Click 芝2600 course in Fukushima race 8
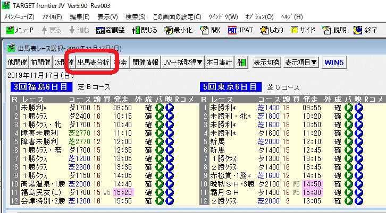 (x=79, y=167)
